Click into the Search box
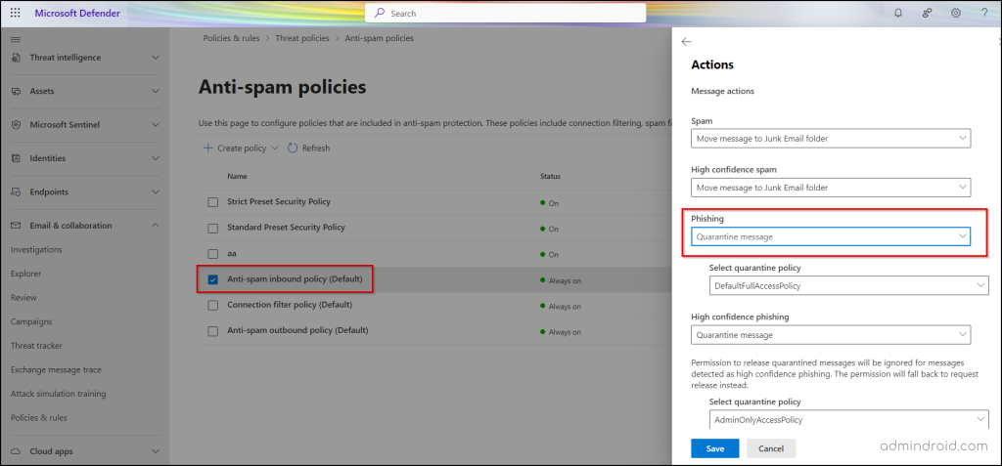Image resolution: width=1002 pixels, height=466 pixels. pyautogui.click(x=506, y=13)
